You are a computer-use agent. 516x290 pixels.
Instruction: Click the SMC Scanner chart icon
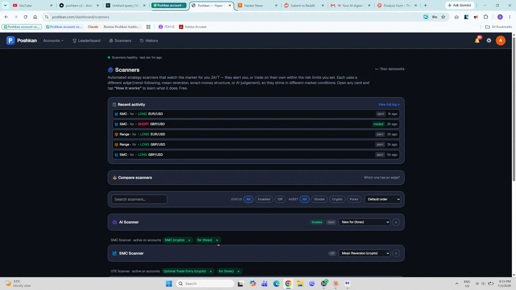point(114,253)
